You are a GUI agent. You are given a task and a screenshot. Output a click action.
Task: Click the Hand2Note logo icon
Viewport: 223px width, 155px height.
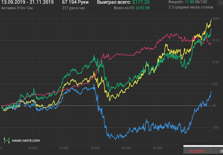(x=7, y=140)
